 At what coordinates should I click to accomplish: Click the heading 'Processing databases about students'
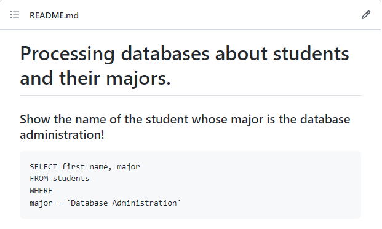(x=185, y=54)
